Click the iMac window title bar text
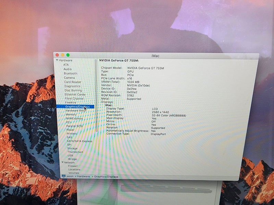274x205 pixels. pyautogui.click(x=155, y=56)
